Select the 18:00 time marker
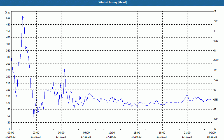The width and height of the screenshot is (224, 140). [162, 133]
